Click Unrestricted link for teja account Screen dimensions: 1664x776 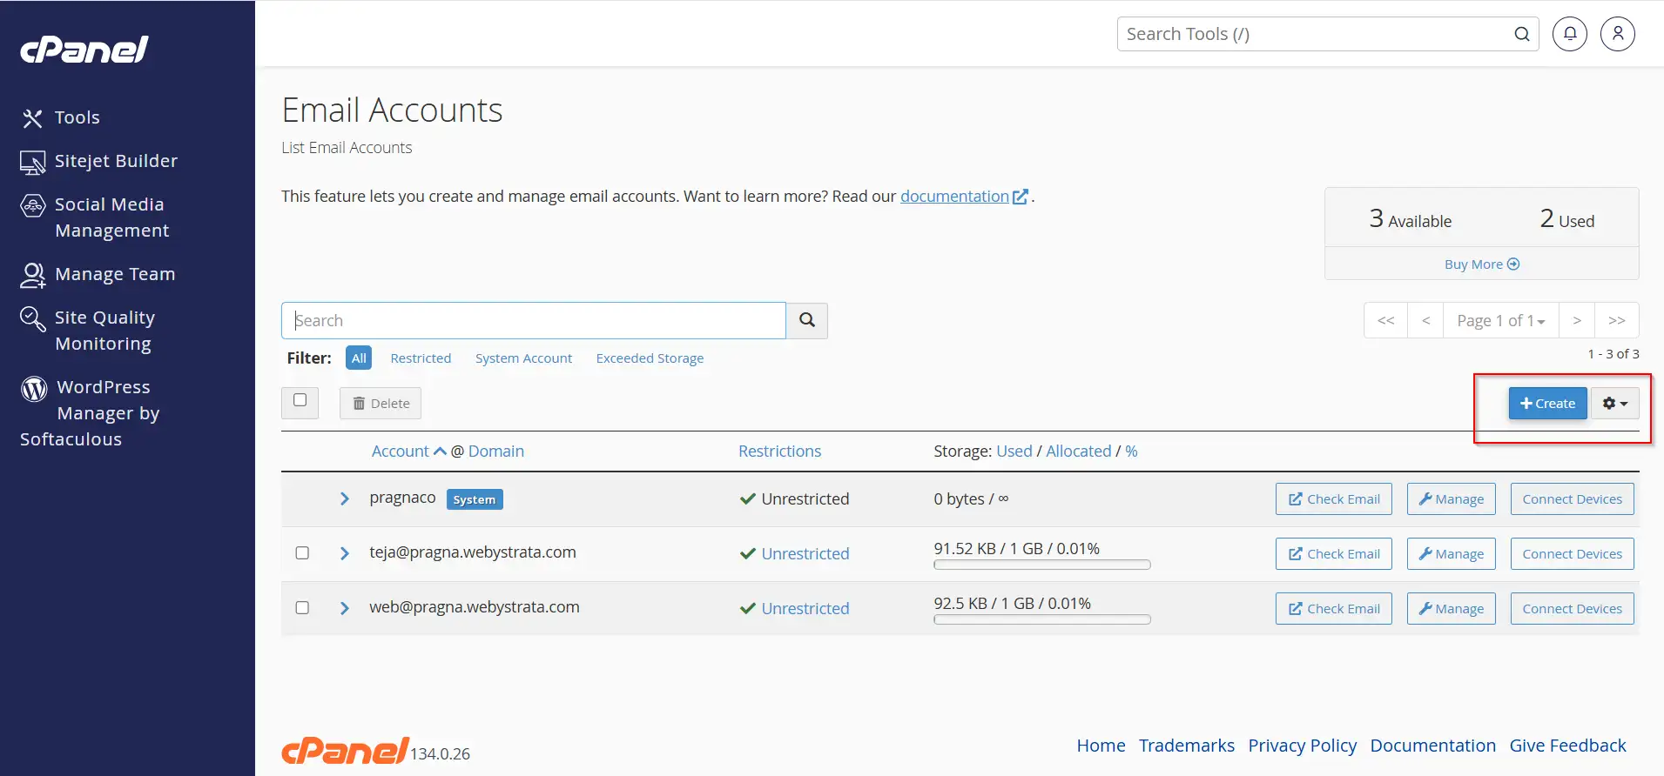(805, 554)
